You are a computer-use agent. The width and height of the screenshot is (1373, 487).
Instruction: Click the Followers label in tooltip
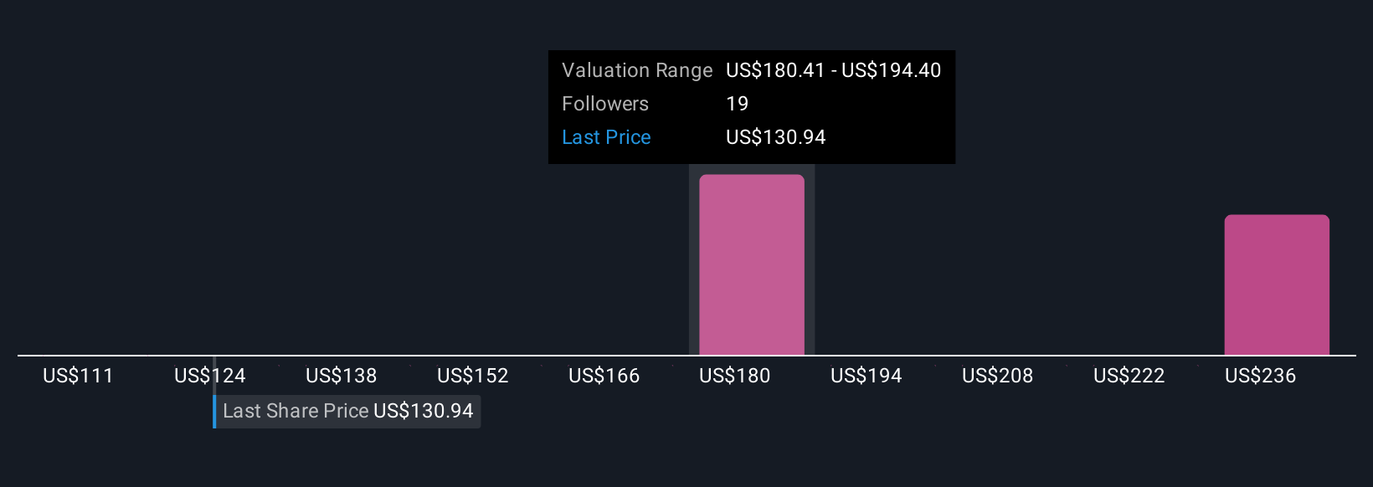(x=605, y=104)
